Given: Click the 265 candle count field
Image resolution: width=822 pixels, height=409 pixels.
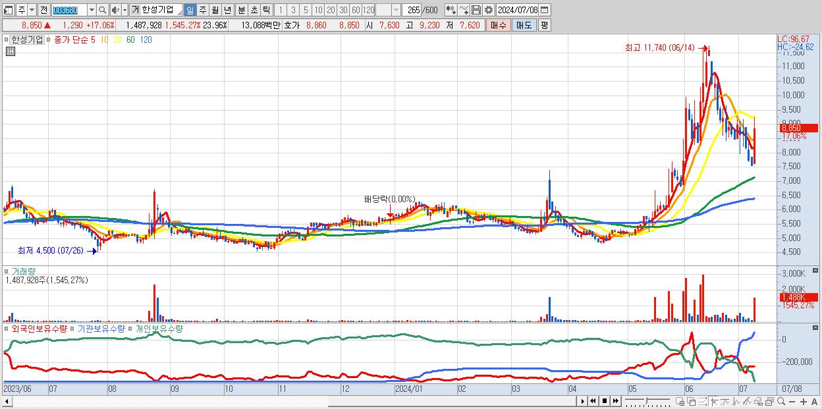Looking at the screenshot, I should tap(411, 10).
